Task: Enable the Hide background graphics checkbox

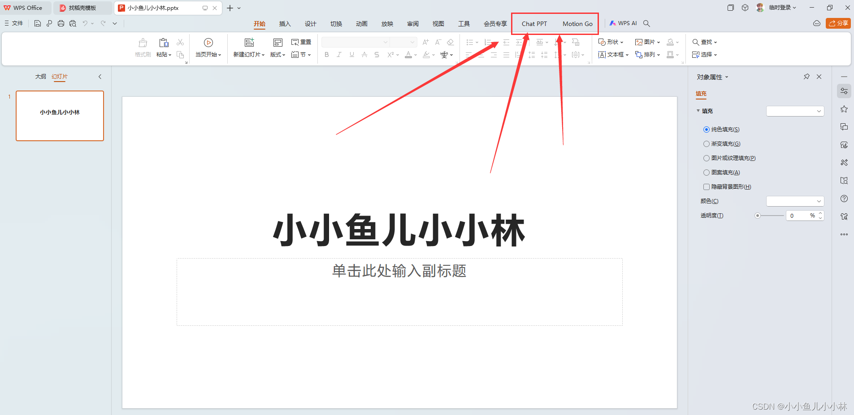Action: [707, 187]
